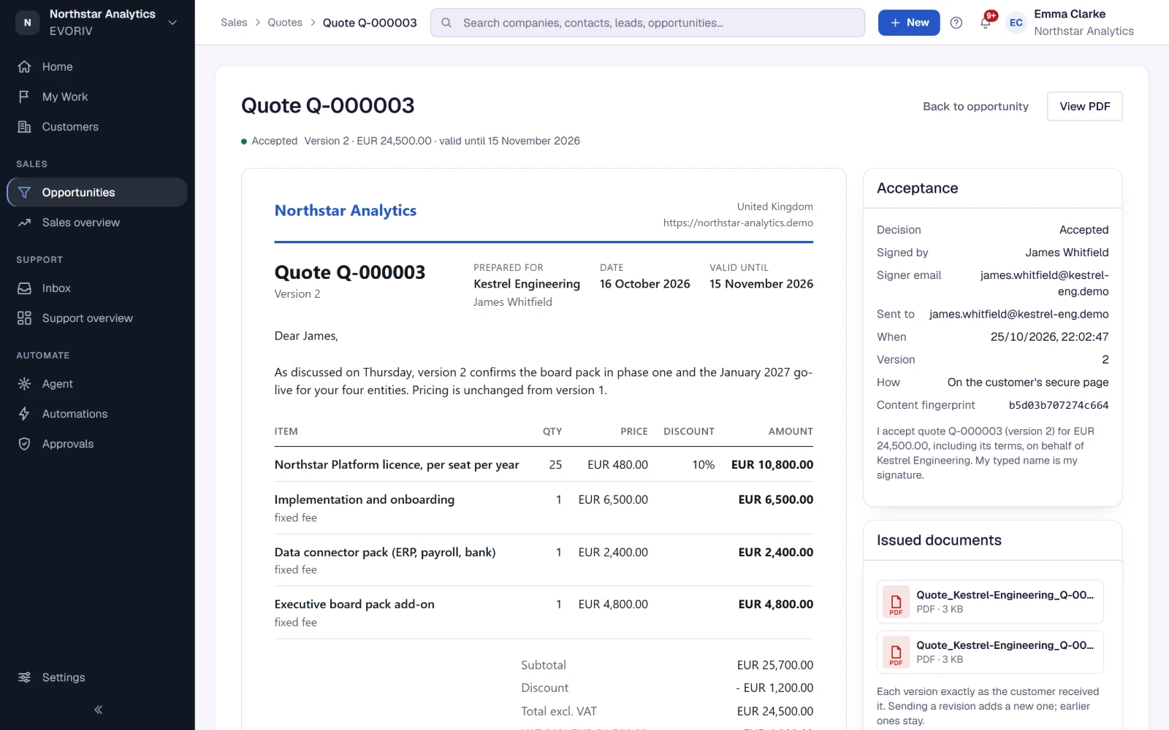Click the northstar-analytics.demo URL

(x=738, y=223)
